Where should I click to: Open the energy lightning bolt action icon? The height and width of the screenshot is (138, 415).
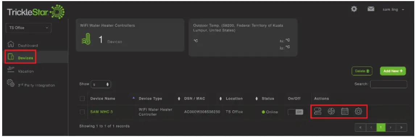331,112
